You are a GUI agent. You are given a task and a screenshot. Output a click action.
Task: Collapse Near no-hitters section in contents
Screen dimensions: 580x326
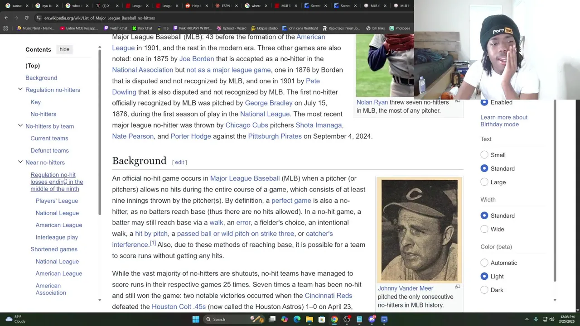click(20, 162)
